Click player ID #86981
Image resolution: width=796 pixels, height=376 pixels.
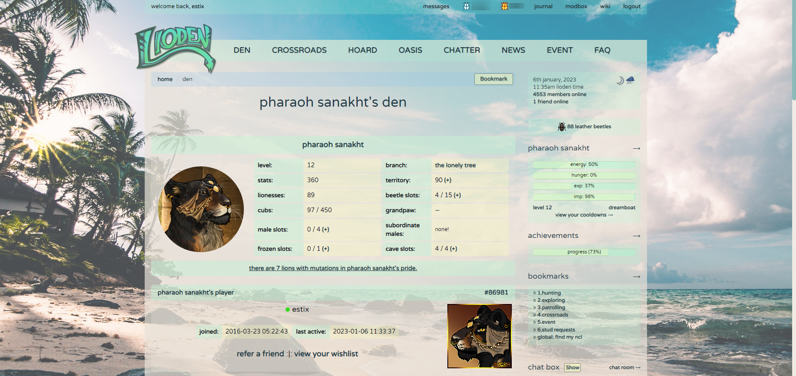(x=496, y=292)
